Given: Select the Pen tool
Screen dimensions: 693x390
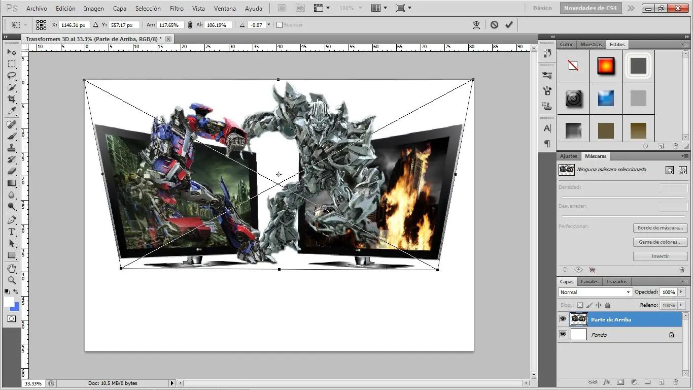Looking at the screenshot, I should click(11, 220).
